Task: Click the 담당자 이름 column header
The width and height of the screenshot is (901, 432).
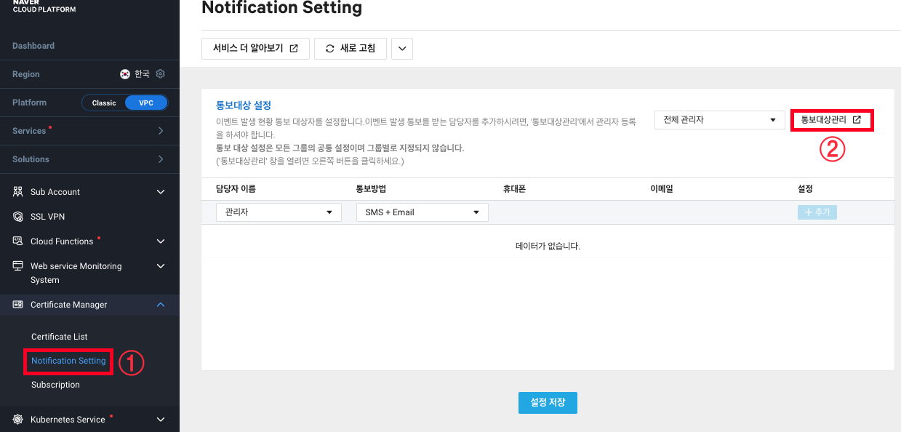Action: coord(236,189)
